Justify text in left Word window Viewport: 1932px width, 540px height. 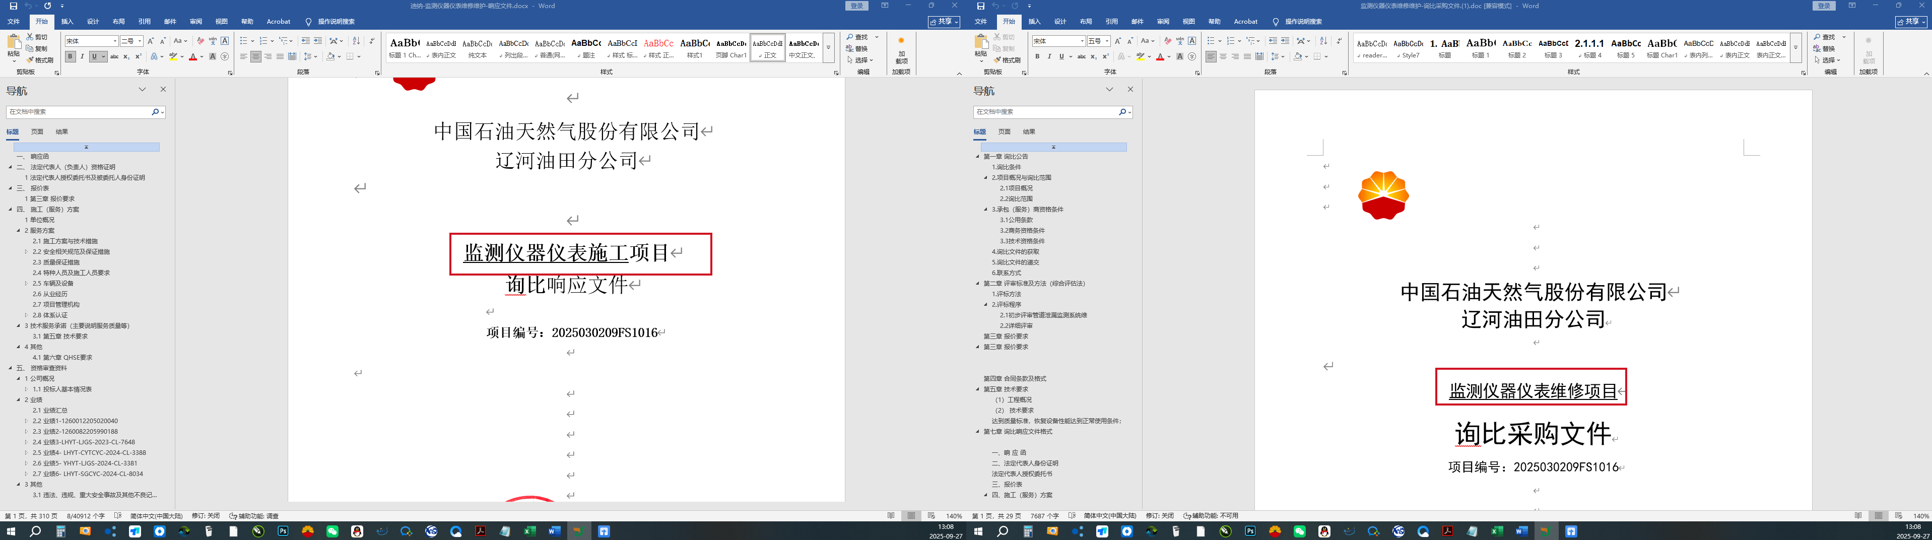[x=280, y=56]
